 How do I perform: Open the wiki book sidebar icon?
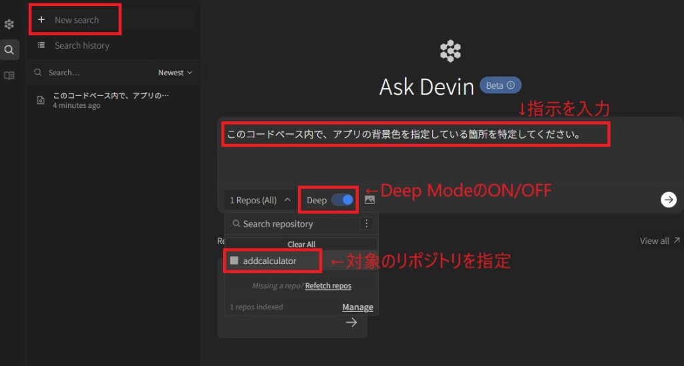pyautogui.click(x=9, y=76)
